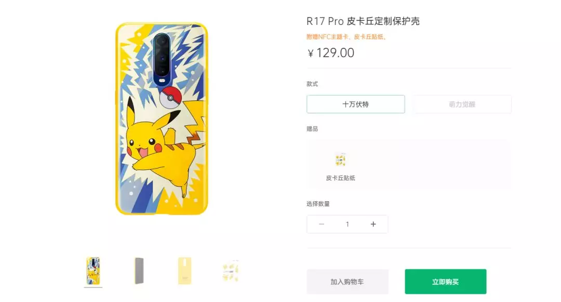
Task: Click the quantity number field
Action: (348, 224)
